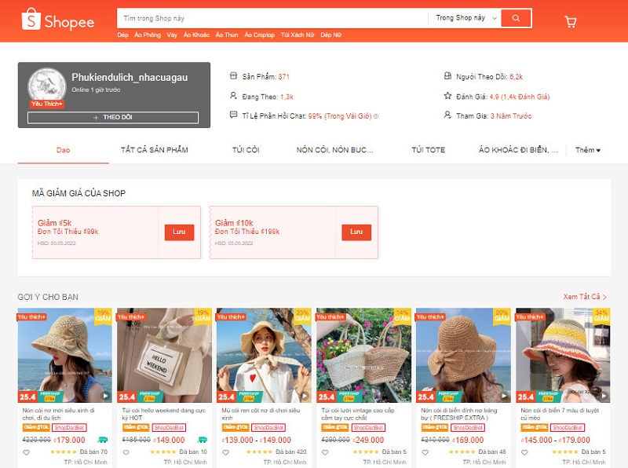This screenshot has height=468, width=628.
Task: Click the Shopee logo icon
Action: point(31,20)
